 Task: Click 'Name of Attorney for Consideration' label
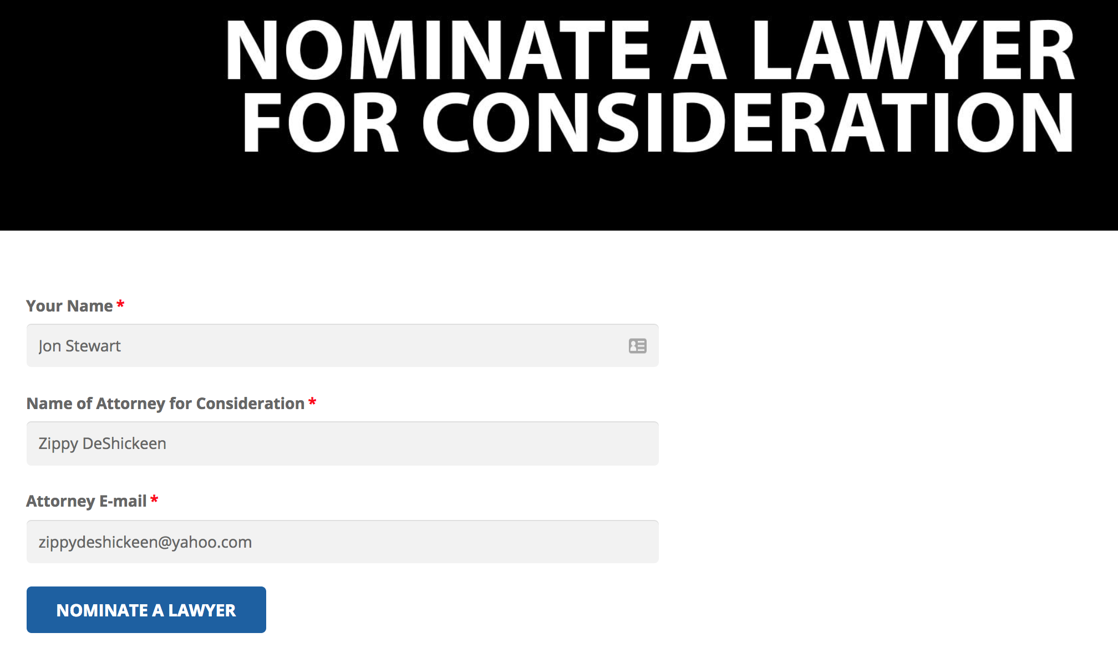tap(165, 404)
